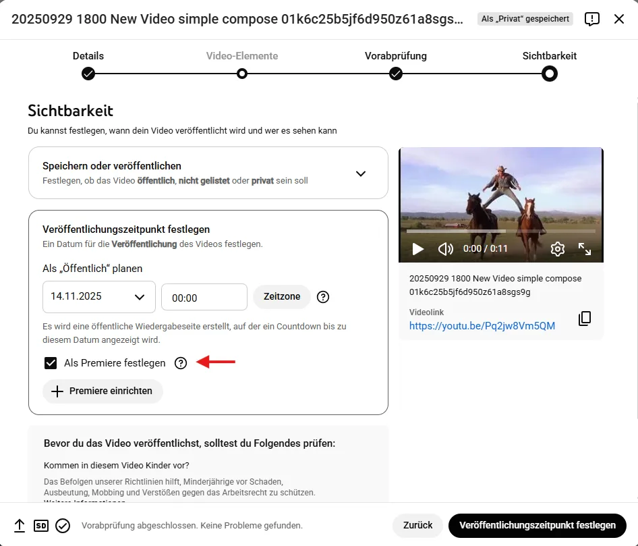Image resolution: width=638 pixels, height=546 pixels.
Task: Click the SD quality status icon
Action: click(41, 525)
